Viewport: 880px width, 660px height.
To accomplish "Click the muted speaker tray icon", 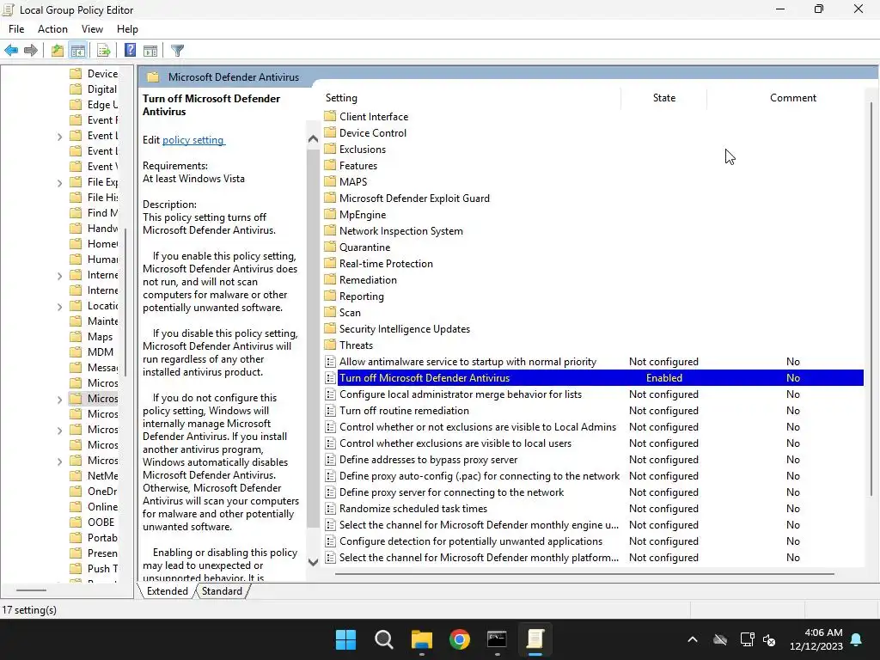I will [769, 639].
